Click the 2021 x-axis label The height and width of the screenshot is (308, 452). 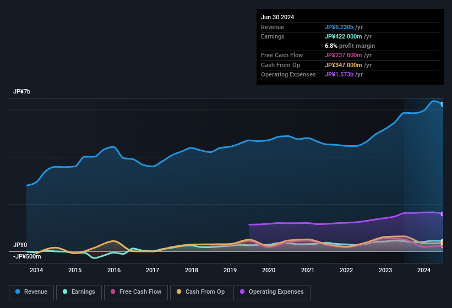308,270
